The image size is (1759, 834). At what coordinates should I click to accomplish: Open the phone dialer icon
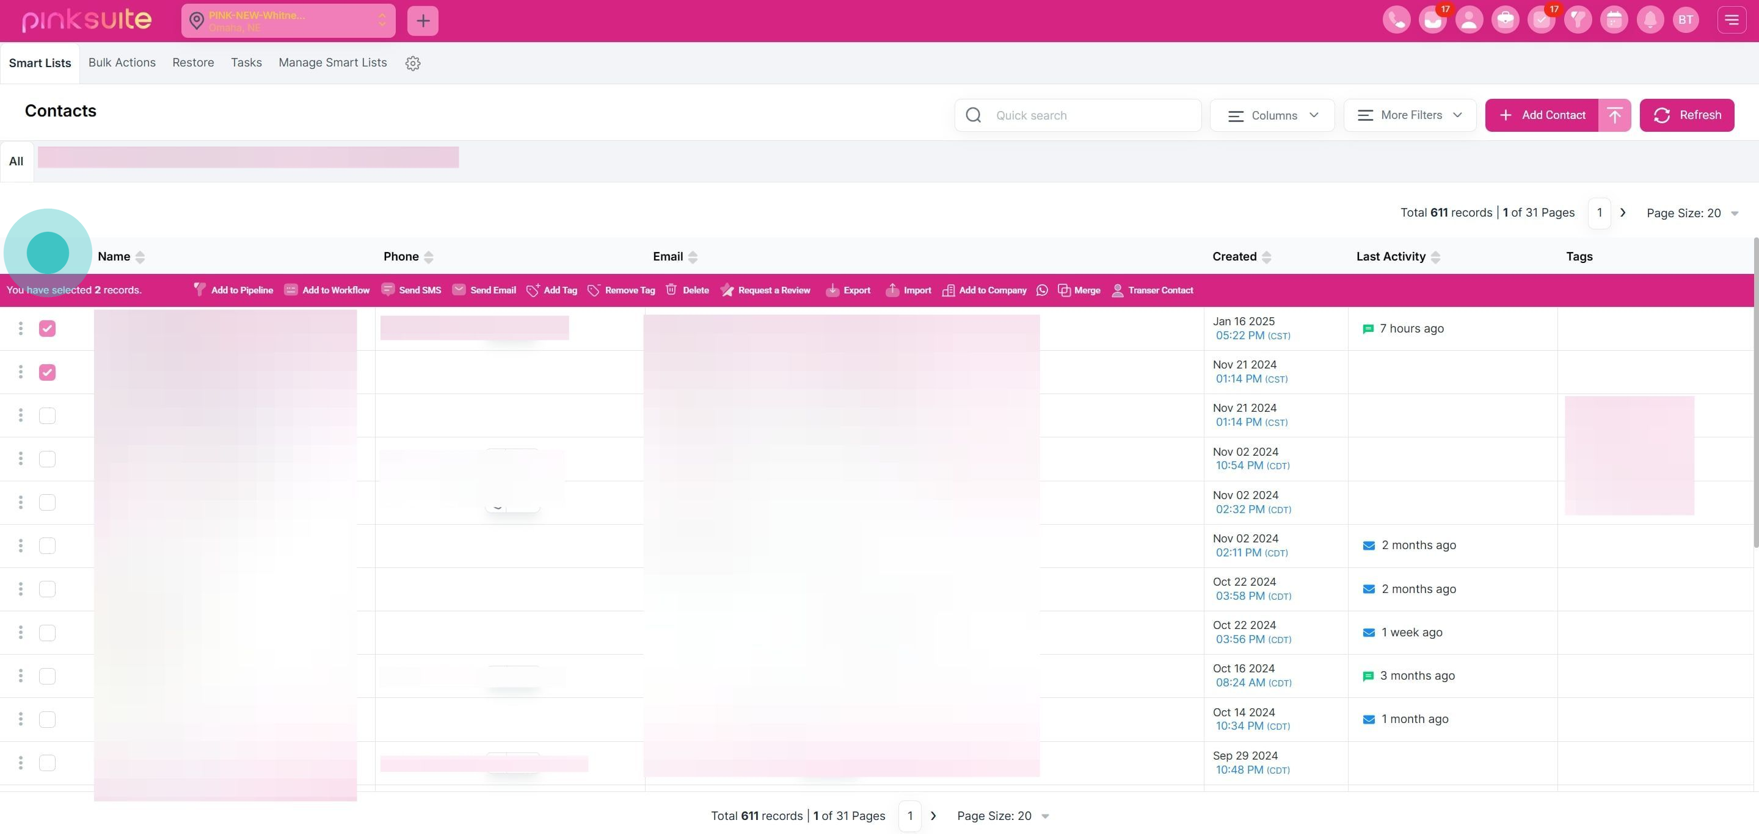[x=1396, y=20]
